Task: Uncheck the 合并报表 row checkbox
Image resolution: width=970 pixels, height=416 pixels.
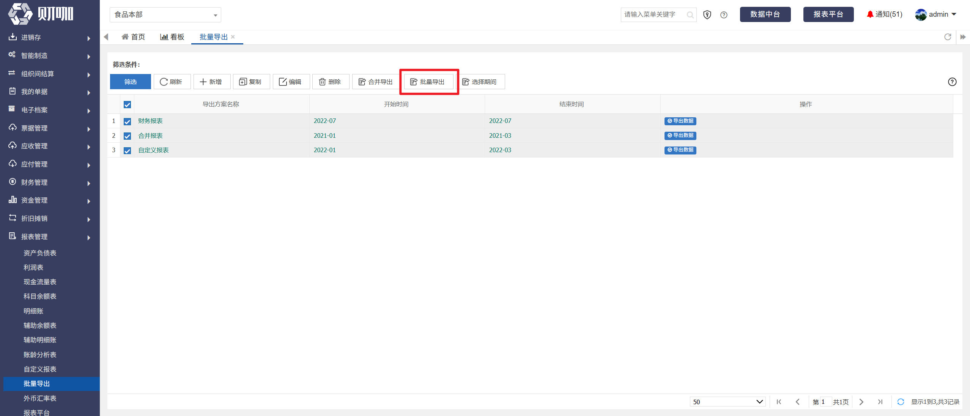Action: [127, 136]
